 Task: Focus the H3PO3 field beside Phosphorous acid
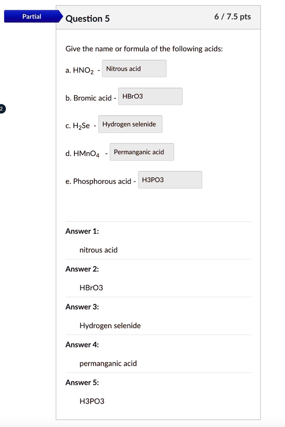click(x=170, y=180)
